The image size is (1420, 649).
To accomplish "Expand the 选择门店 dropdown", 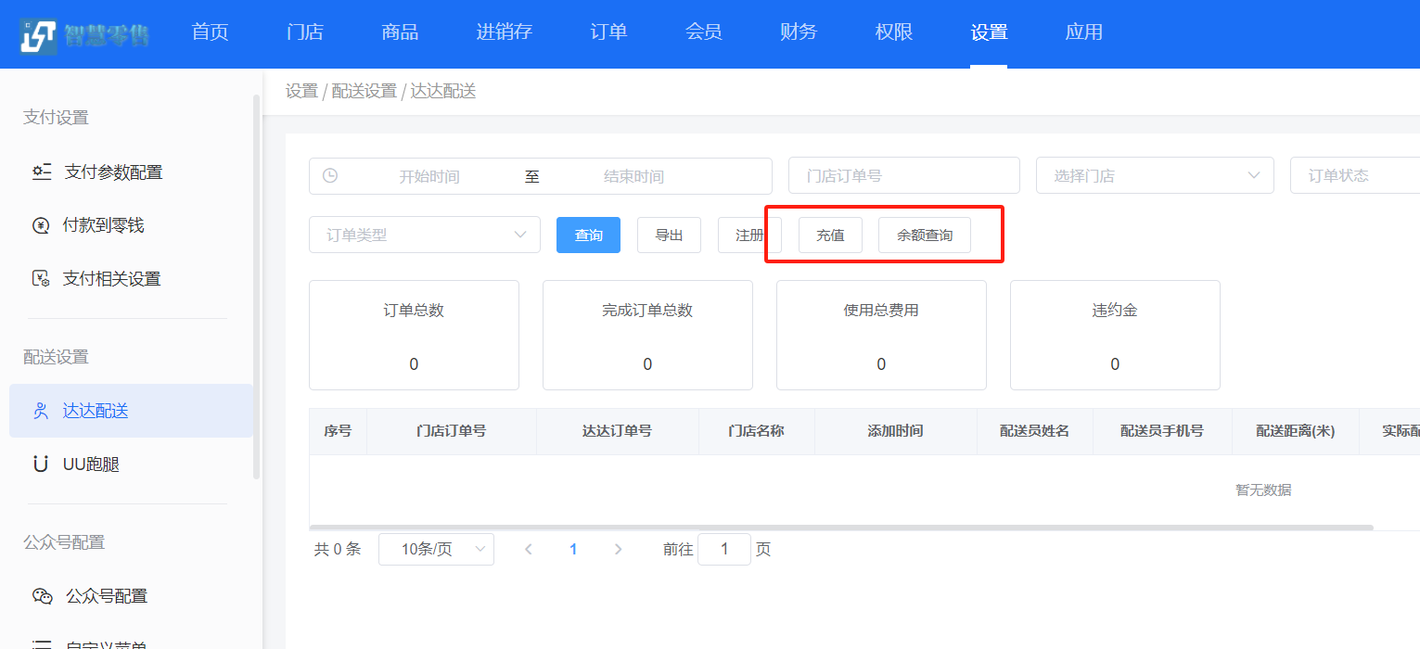I will [x=1155, y=175].
